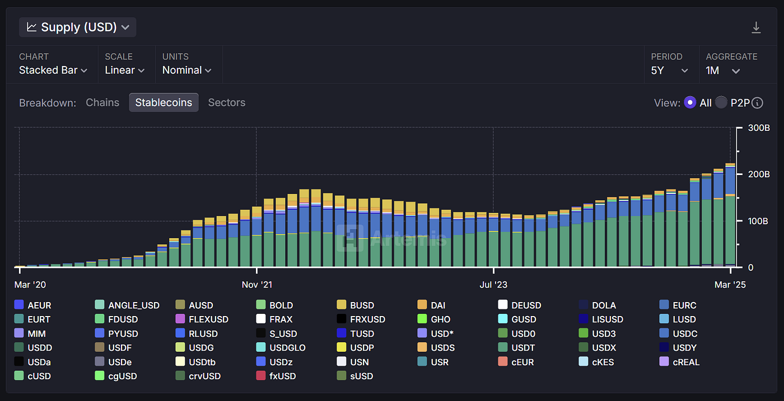Image resolution: width=784 pixels, height=401 pixels.
Task: Click the last bar for Mar '25
Action: (730, 215)
